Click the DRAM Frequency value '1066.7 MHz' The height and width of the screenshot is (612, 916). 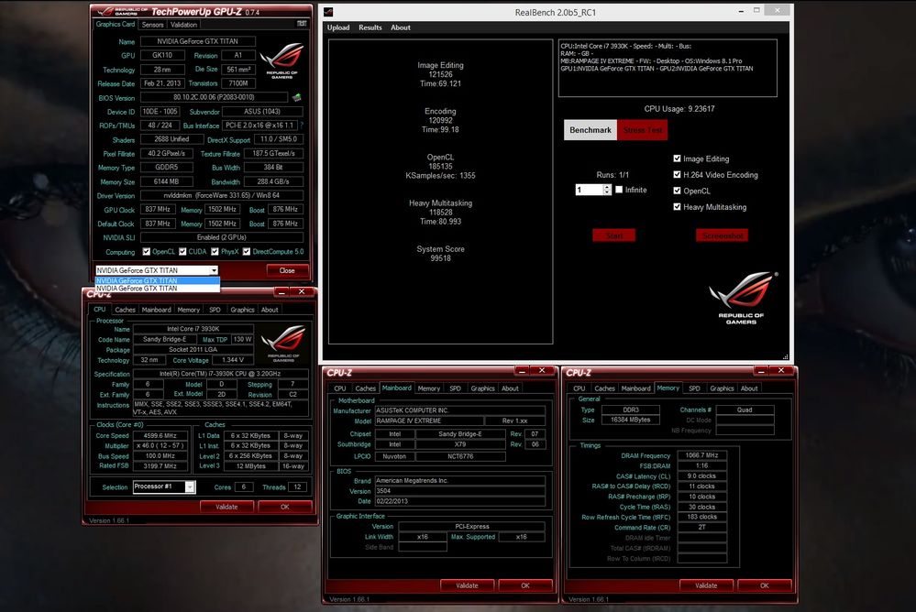click(x=701, y=455)
